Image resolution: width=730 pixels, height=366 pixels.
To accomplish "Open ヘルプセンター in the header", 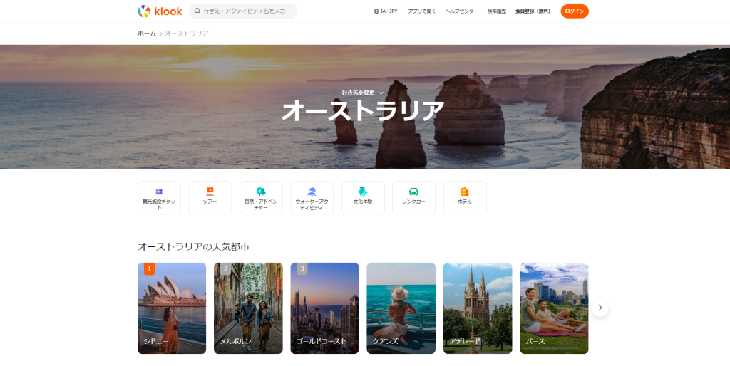I will pyautogui.click(x=461, y=11).
